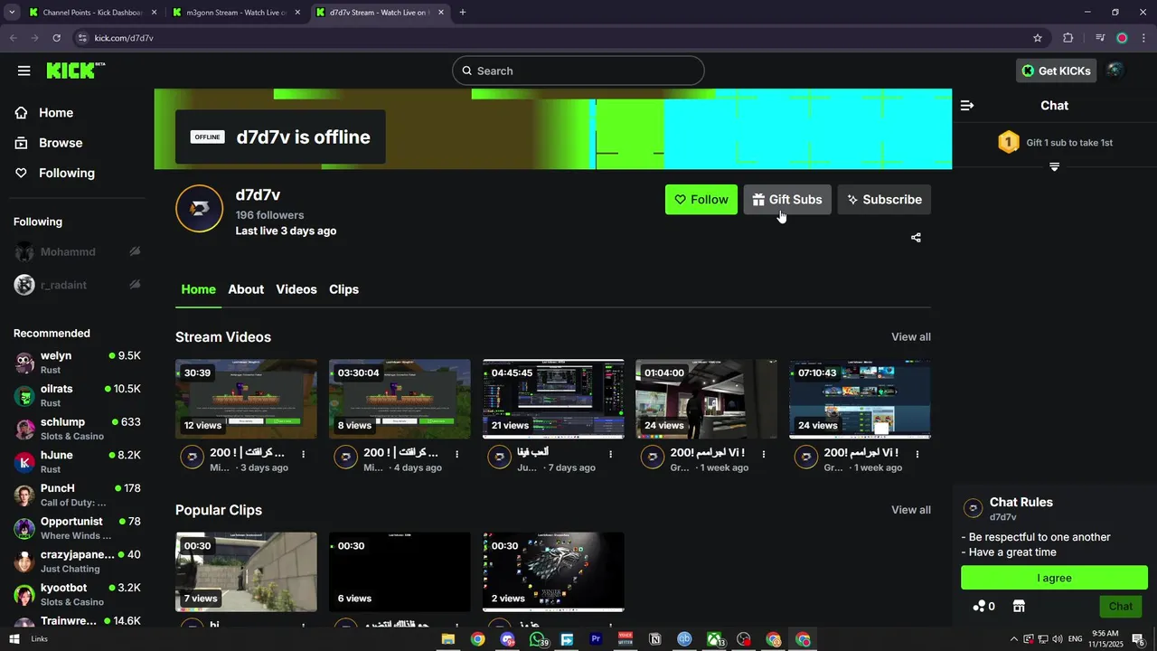1157x651 pixels.
Task: Open options menu for the 4 days ago video
Action: (x=457, y=454)
